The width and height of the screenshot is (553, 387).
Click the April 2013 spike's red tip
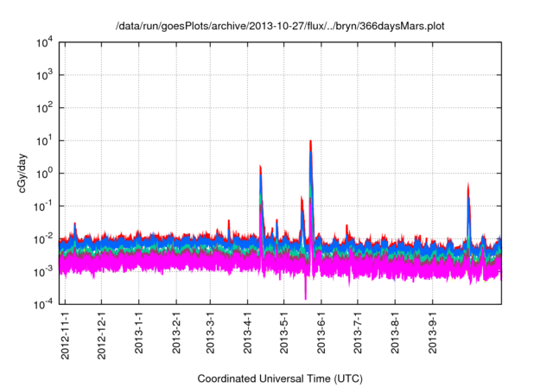point(260,167)
